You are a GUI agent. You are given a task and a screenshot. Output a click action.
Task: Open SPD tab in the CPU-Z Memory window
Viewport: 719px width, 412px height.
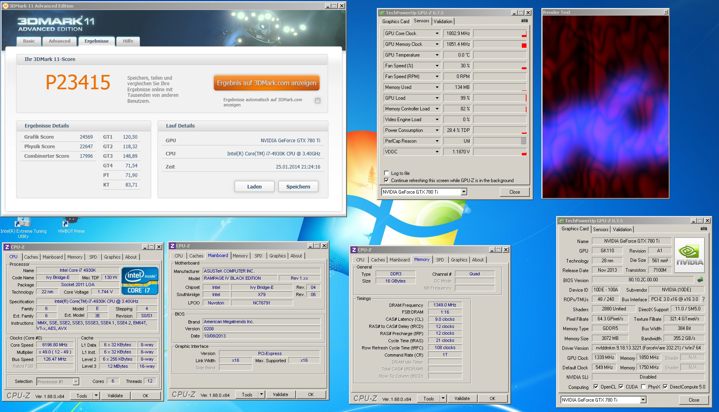[x=440, y=260]
